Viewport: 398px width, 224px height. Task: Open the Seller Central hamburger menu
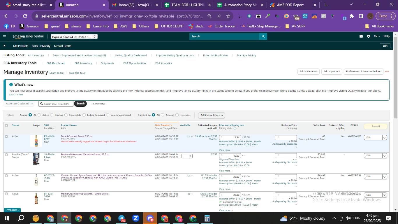click(4, 36)
